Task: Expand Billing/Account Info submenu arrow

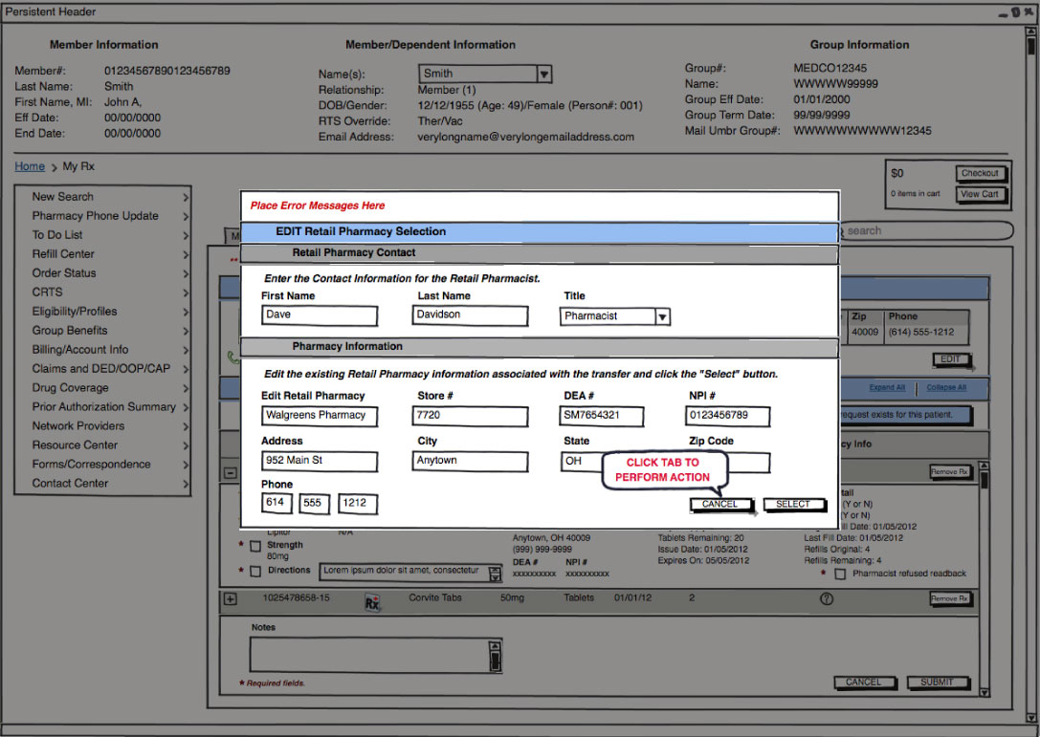Action: coord(186,351)
